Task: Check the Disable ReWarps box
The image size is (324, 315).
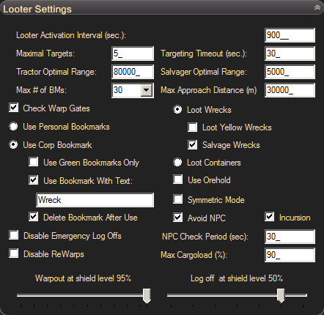Action: 14,253
